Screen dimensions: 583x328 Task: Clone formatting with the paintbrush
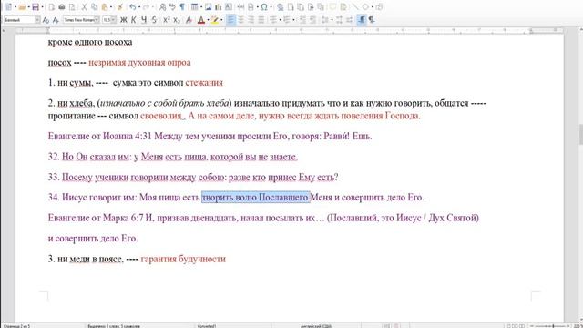(120, 7)
